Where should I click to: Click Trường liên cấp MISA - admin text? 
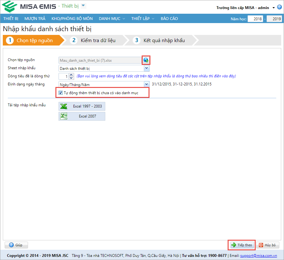[x=243, y=8]
